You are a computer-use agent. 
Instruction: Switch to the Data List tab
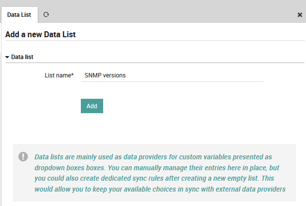point(19,15)
